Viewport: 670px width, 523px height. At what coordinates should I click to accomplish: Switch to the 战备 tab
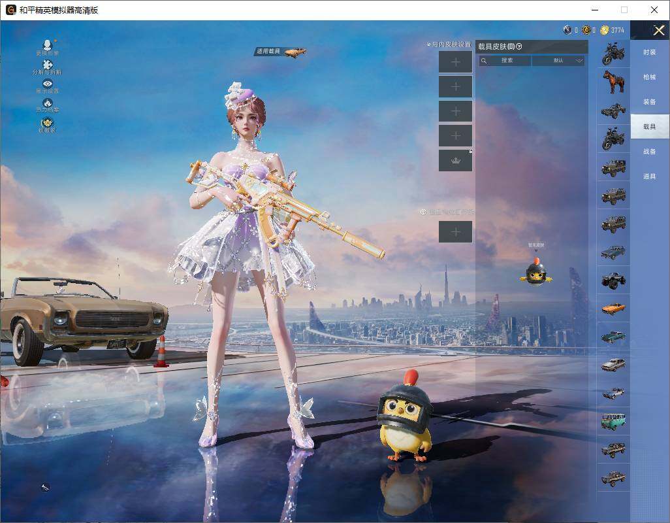[x=650, y=152]
